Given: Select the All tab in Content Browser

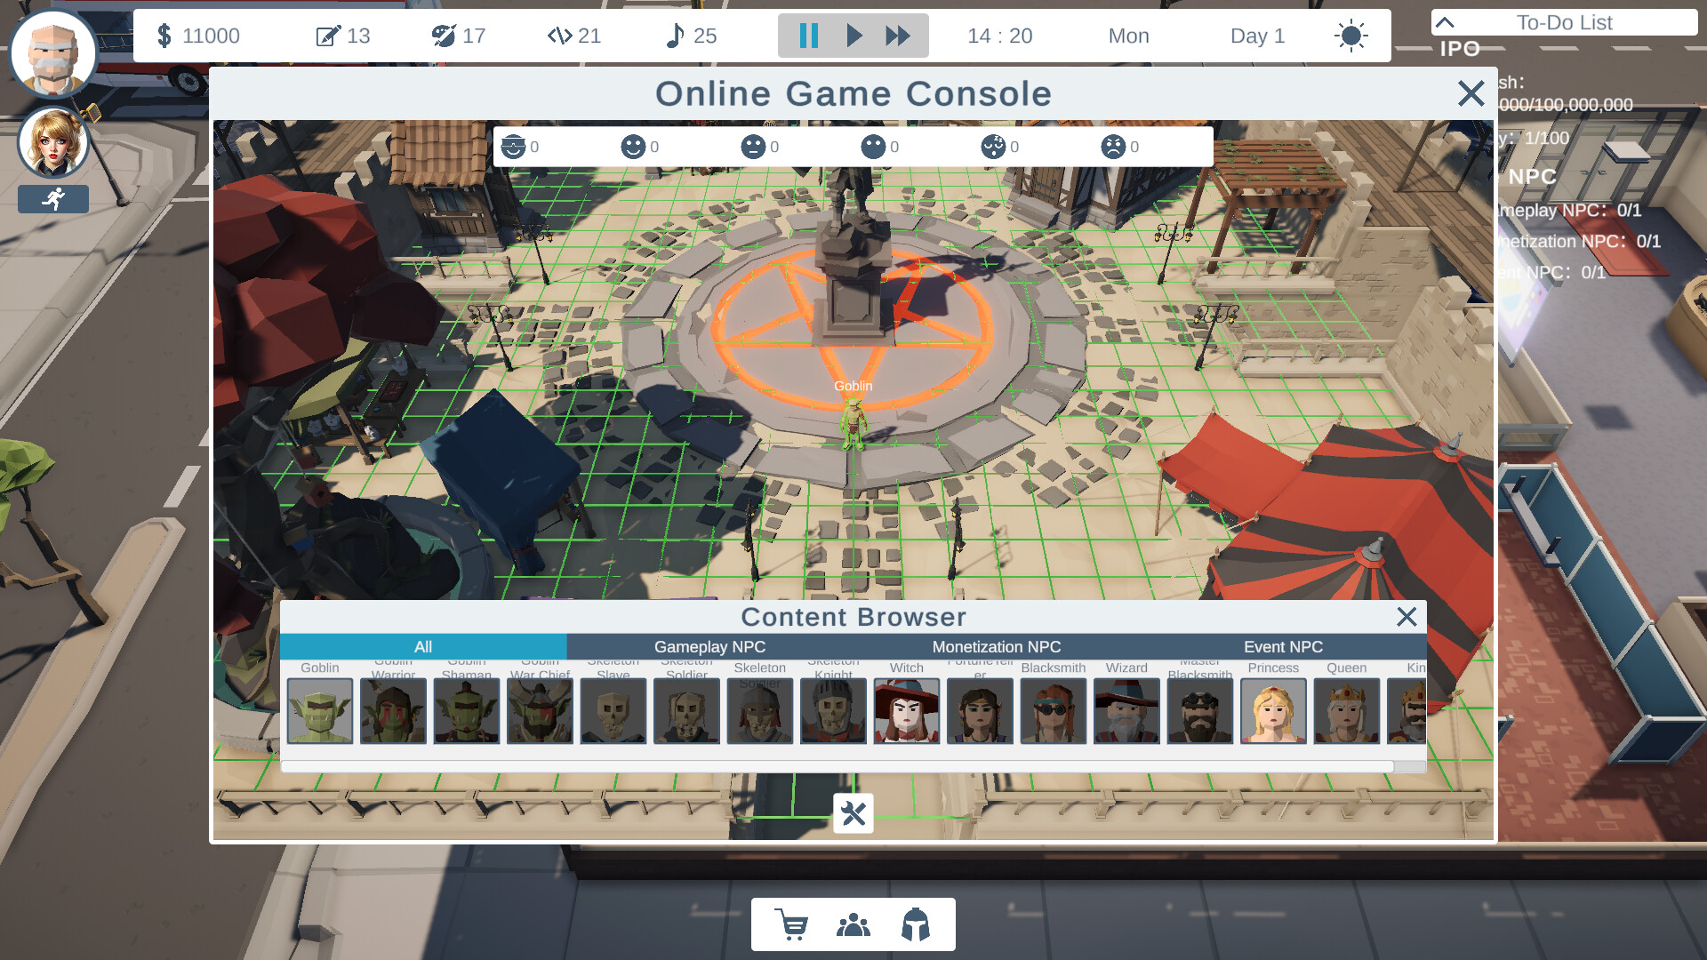Looking at the screenshot, I should (x=422, y=646).
